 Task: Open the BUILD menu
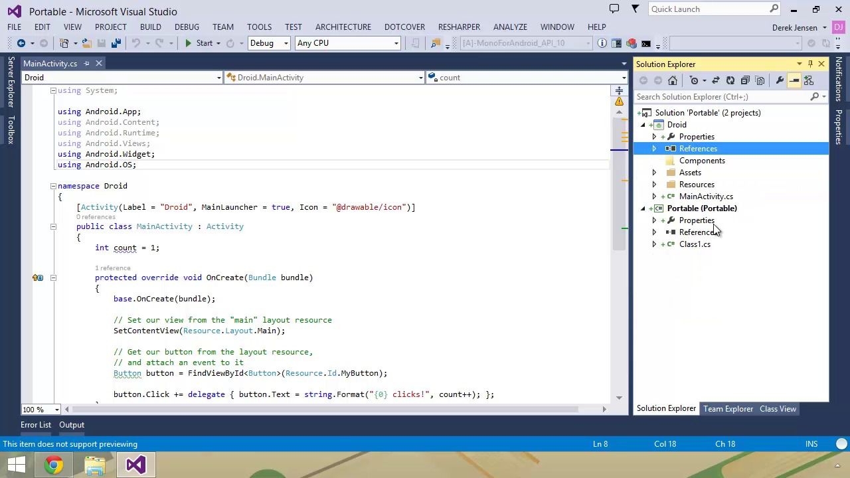[150, 27]
